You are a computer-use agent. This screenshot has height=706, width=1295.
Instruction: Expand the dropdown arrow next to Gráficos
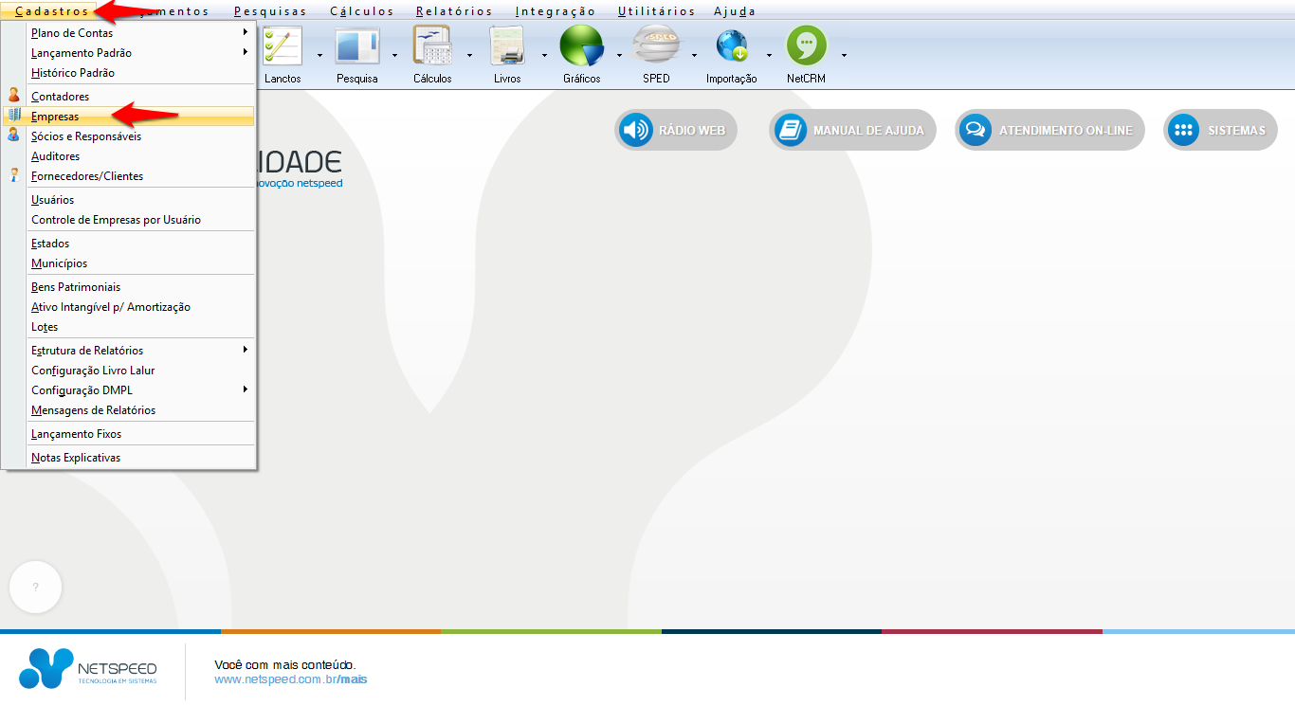(619, 55)
